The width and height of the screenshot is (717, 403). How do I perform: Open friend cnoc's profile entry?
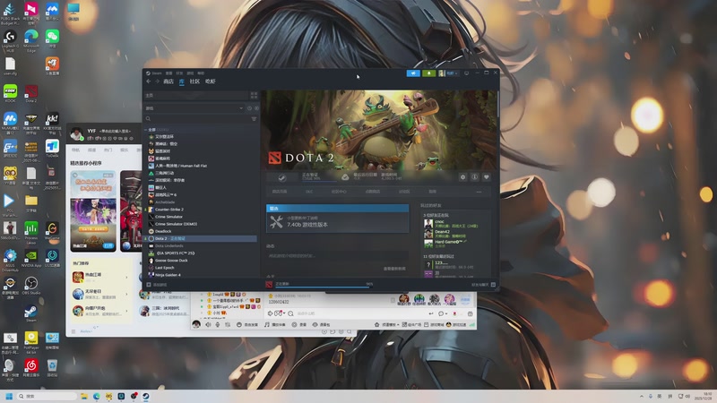pyautogui.click(x=453, y=223)
